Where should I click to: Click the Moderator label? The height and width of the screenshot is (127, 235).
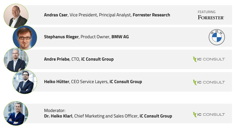coord(55,111)
